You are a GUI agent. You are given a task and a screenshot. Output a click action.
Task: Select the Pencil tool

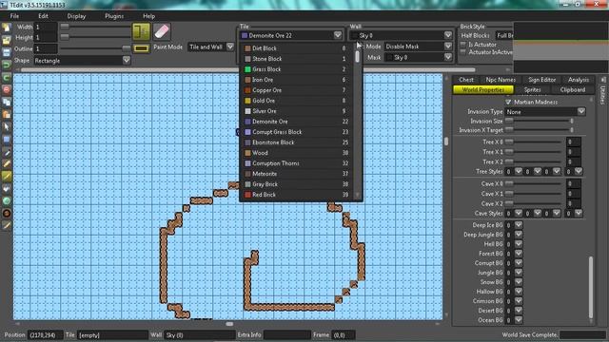click(x=7, y=164)
